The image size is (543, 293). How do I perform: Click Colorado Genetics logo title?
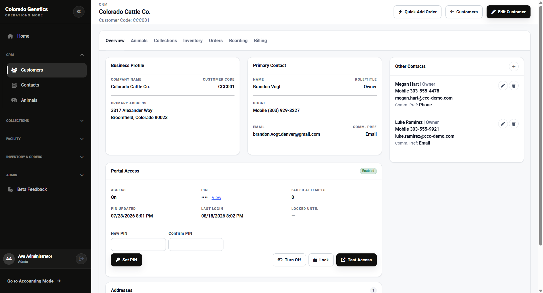[x=26, y=9]
